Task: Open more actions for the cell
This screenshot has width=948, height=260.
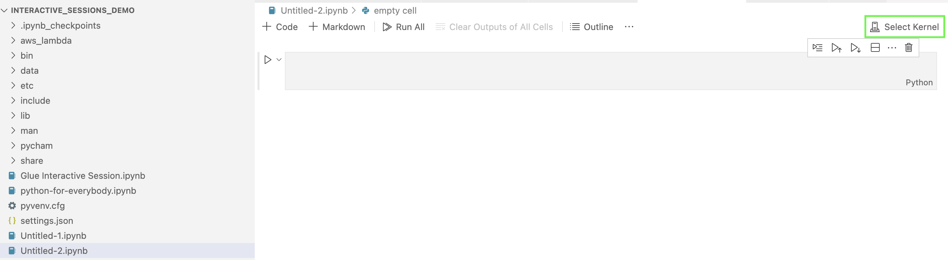Action: pyautogui.click(x=892, y=47)
